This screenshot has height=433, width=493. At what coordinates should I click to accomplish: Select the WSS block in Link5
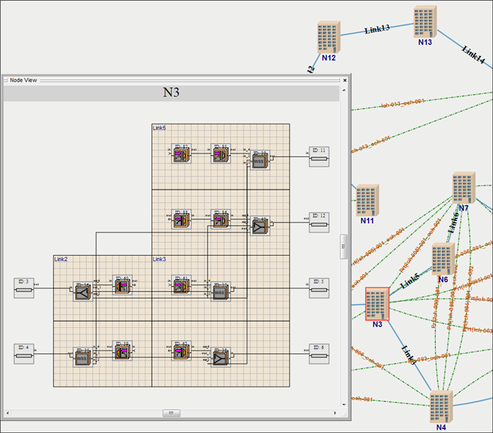tap(259, 161)
